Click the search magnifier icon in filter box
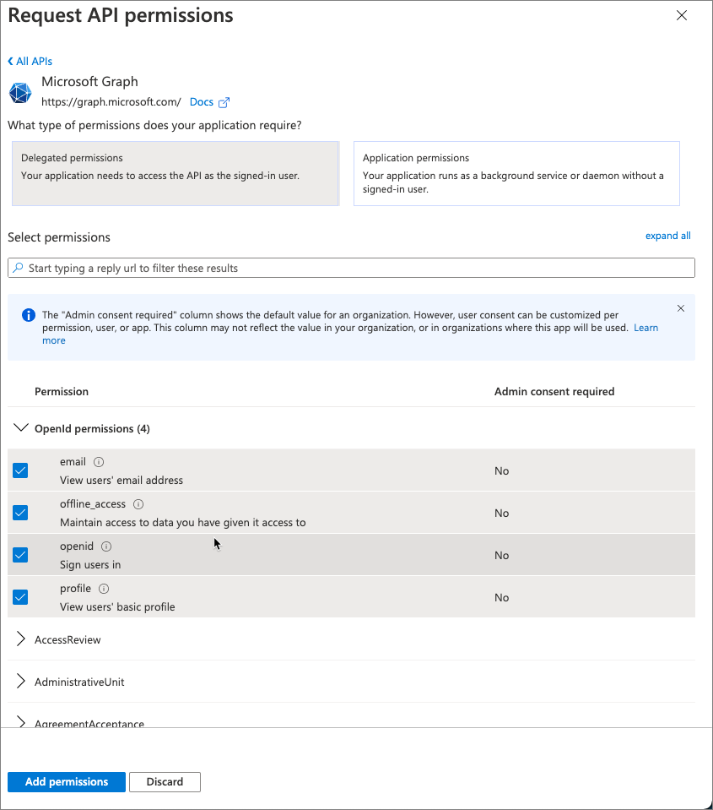 tap(18, 268)
